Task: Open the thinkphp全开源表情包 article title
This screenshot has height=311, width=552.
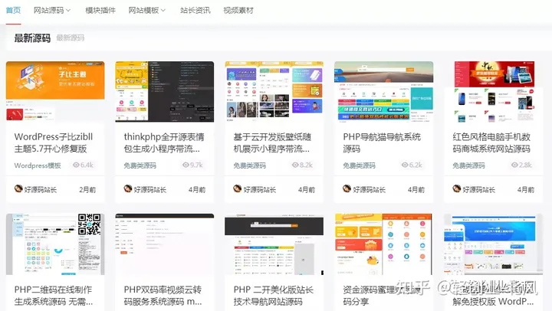Action: 164,142
